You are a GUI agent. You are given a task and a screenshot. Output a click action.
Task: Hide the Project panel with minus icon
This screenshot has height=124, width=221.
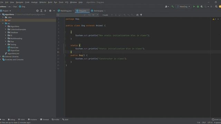click(x=54, y=11)
